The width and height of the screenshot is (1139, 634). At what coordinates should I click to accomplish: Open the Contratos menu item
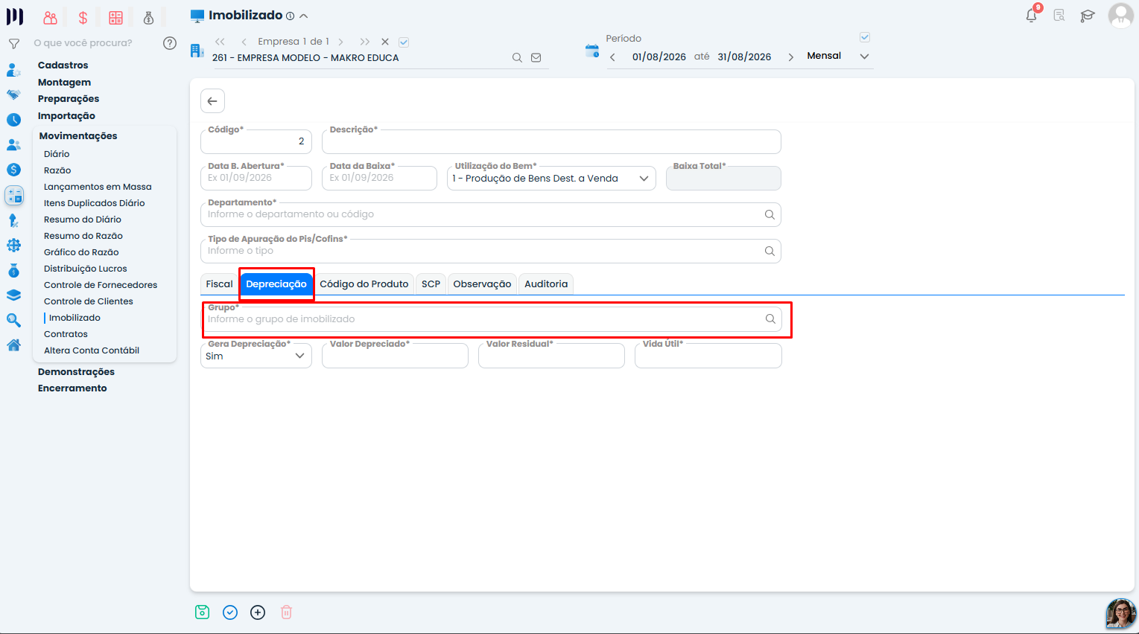coord(66,334)
